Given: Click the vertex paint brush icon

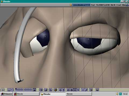Looking at the screenshot, I should (x=86, y=90).
